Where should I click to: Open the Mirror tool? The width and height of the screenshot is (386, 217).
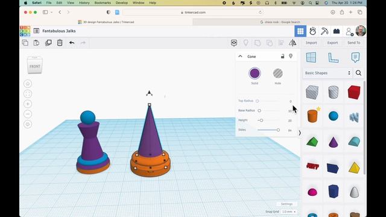click(293, 43)
